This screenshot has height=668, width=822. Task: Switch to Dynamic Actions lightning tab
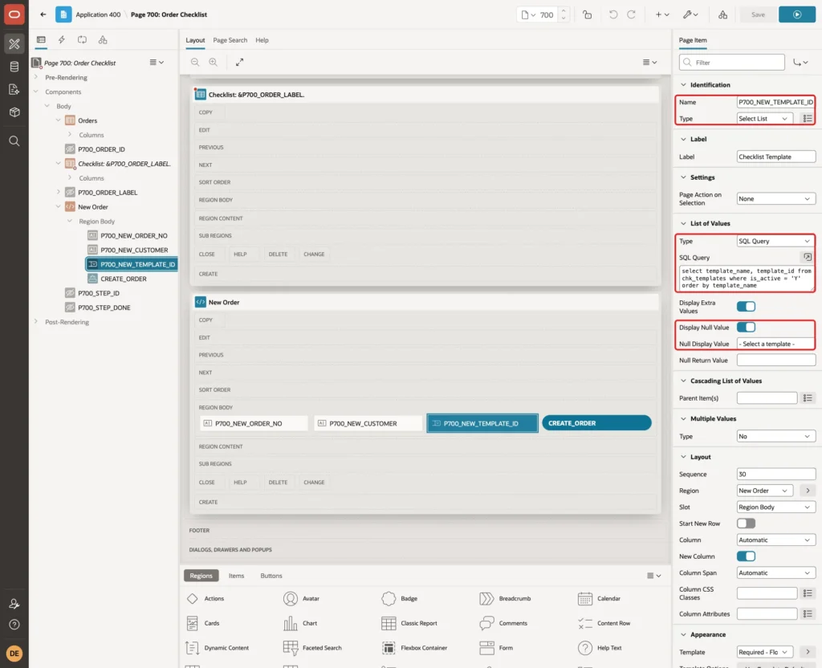coord(61,40)
